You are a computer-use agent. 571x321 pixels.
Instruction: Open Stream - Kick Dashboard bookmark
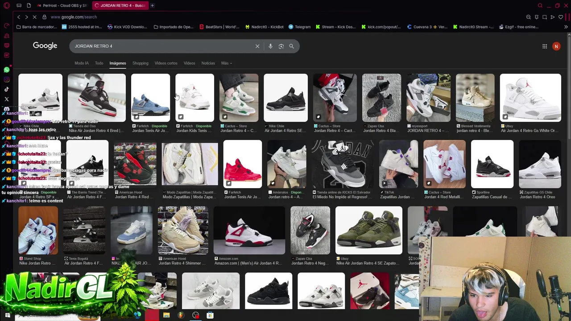click(x=335, y=27)
